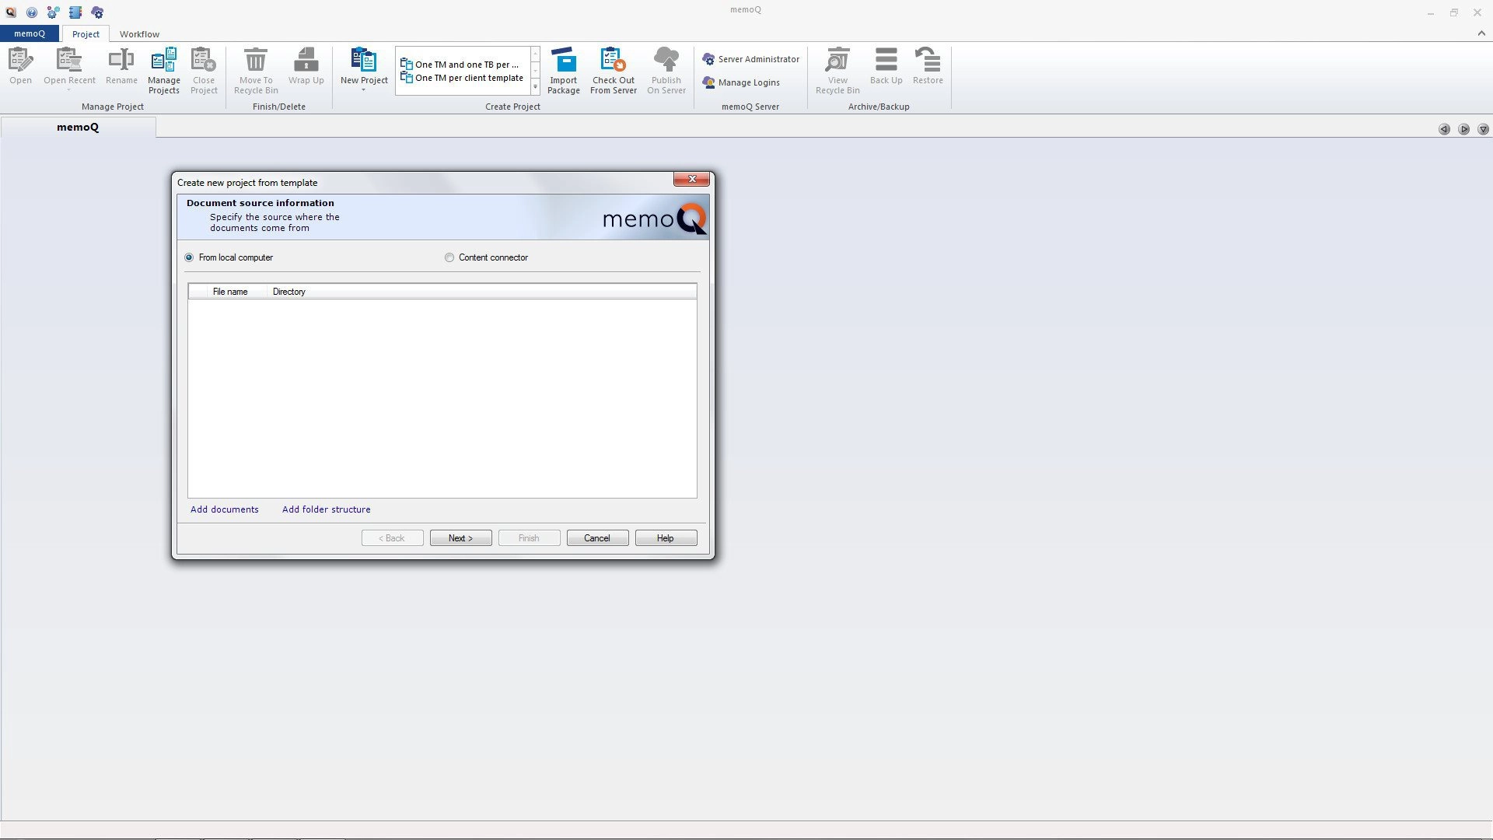Click the Add documents link
Screen dimensions: 1493x840
pyautogui.click(x=224, y=509)
